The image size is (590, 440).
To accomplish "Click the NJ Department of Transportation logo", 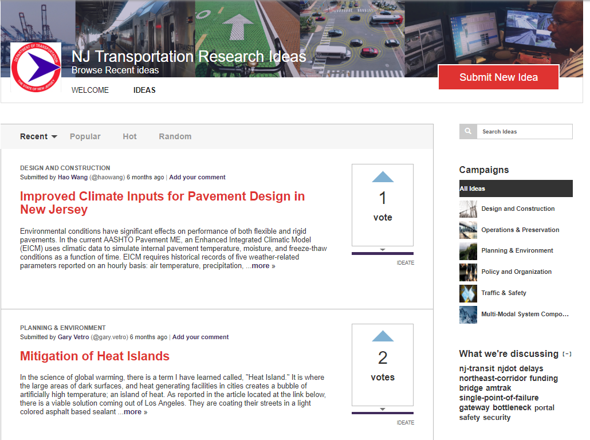I will [x=36, y=68].
